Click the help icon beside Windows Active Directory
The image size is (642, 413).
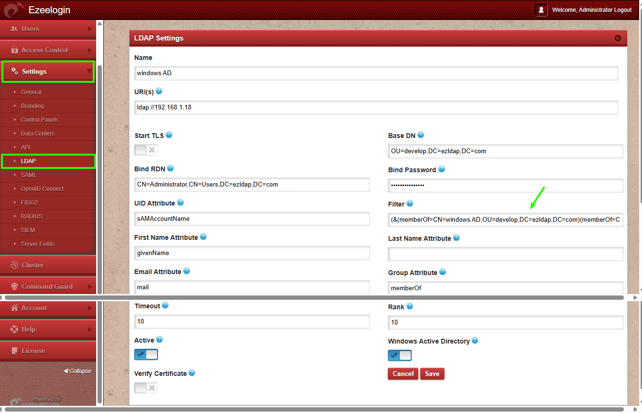(474, 341)
